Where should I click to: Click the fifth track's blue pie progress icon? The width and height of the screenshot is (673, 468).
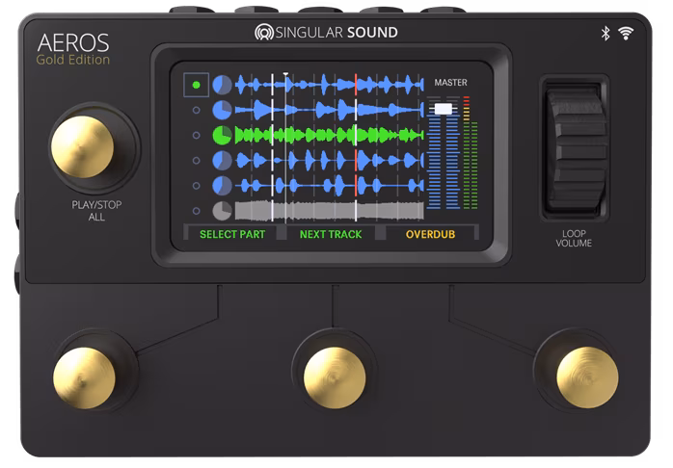coord(223,186)
